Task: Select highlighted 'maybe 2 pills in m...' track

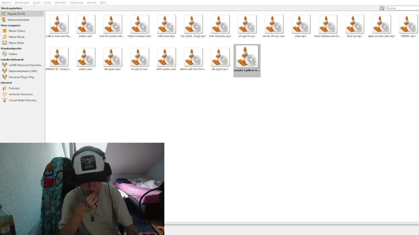Action: 247,60
